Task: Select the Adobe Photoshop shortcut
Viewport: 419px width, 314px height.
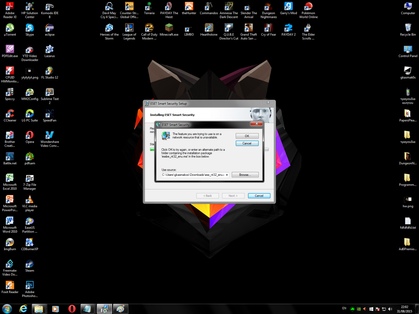Action: point(30,289)
